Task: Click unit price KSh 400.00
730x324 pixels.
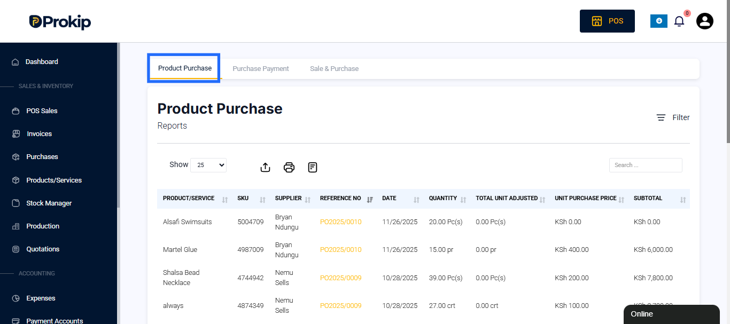Action: 572,250
